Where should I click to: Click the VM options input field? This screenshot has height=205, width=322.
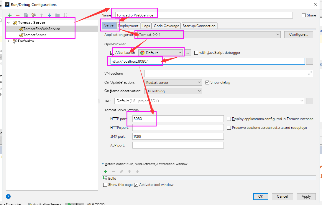pyautogui.click(x=229, y=74)
